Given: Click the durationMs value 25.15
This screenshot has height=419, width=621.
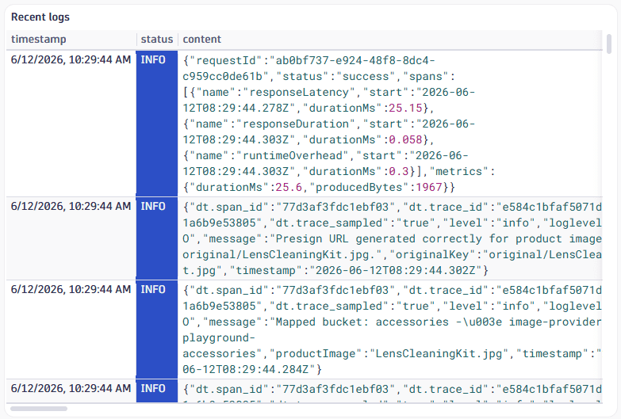Looking at the screenshot, I should [405, 108].
